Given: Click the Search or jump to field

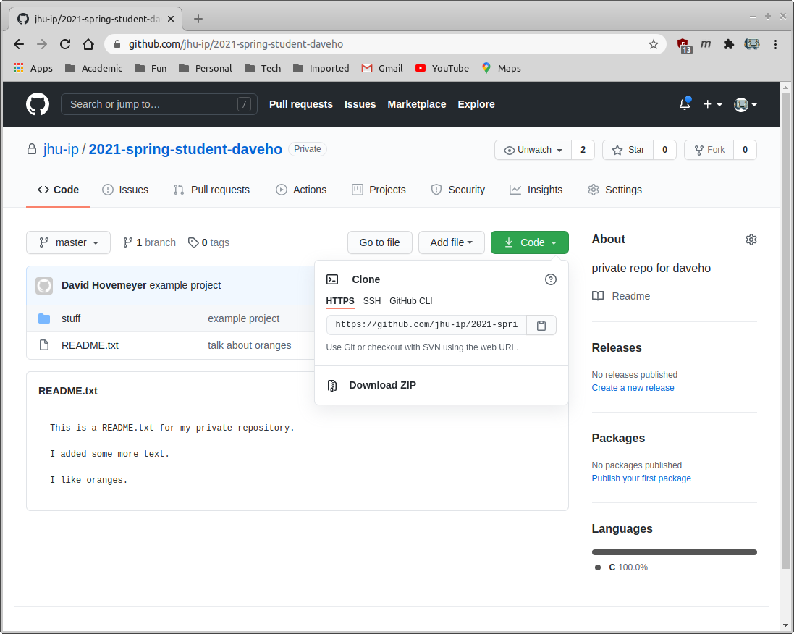Looking at the screenshot, I should click(x=159, y=103).
